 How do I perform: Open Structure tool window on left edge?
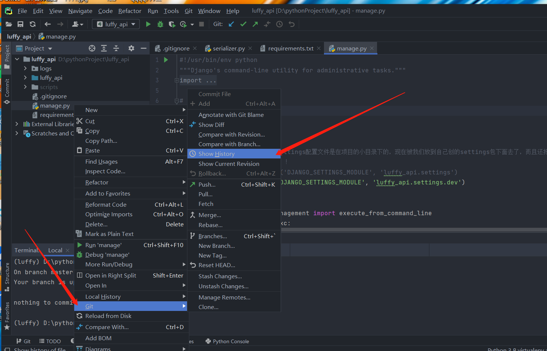pos(7,277)
